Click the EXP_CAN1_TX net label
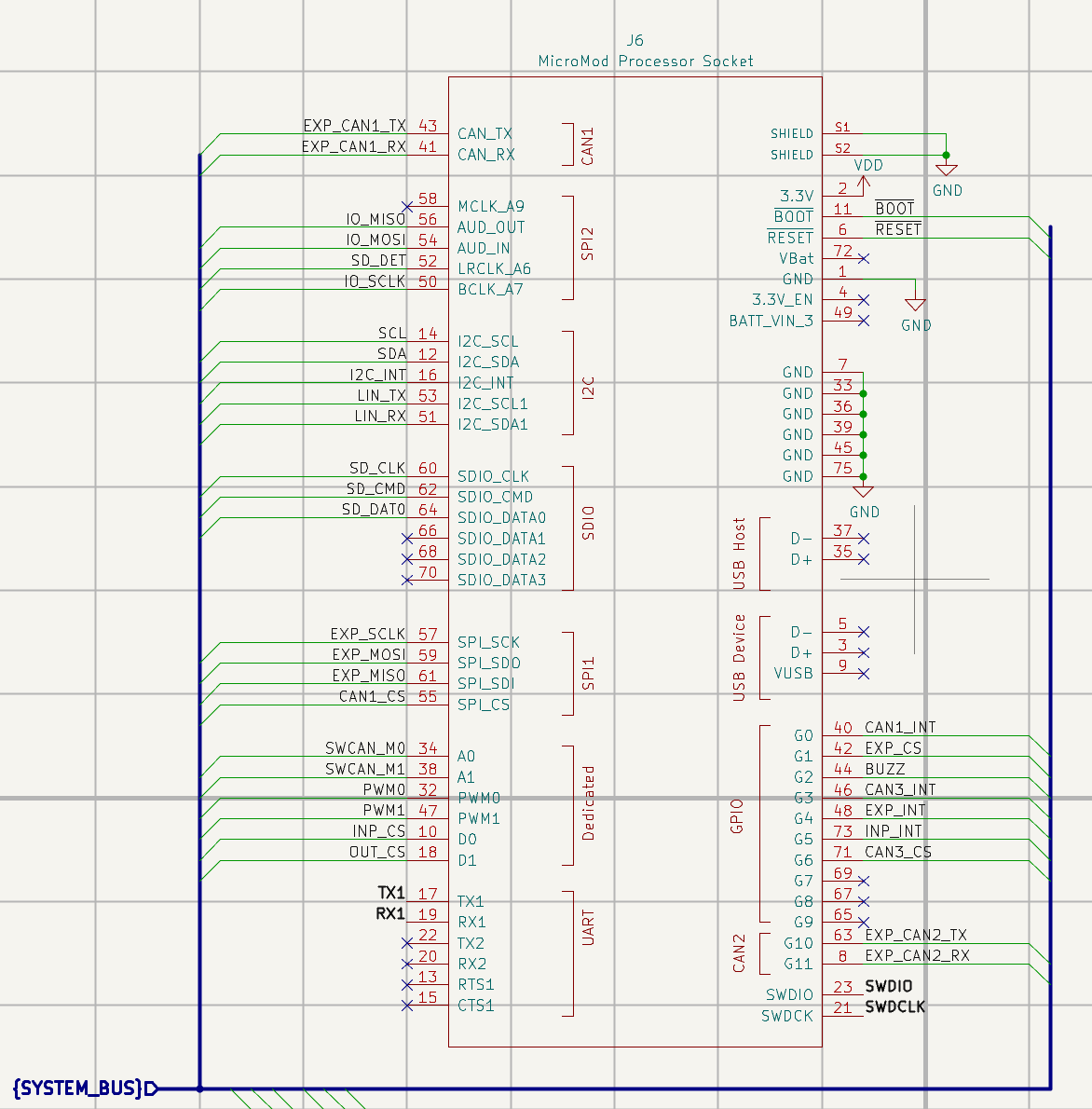 click(355, 126)
